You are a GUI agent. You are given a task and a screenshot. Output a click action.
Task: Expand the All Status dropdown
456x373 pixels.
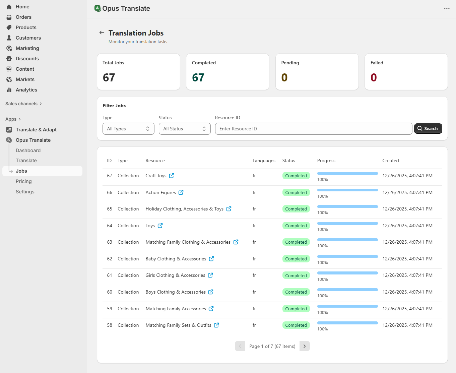(x=185, y=129)
